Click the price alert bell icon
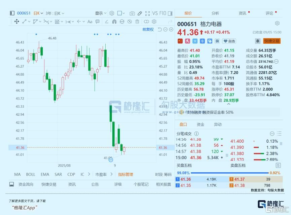 click(x=258, y=41)
